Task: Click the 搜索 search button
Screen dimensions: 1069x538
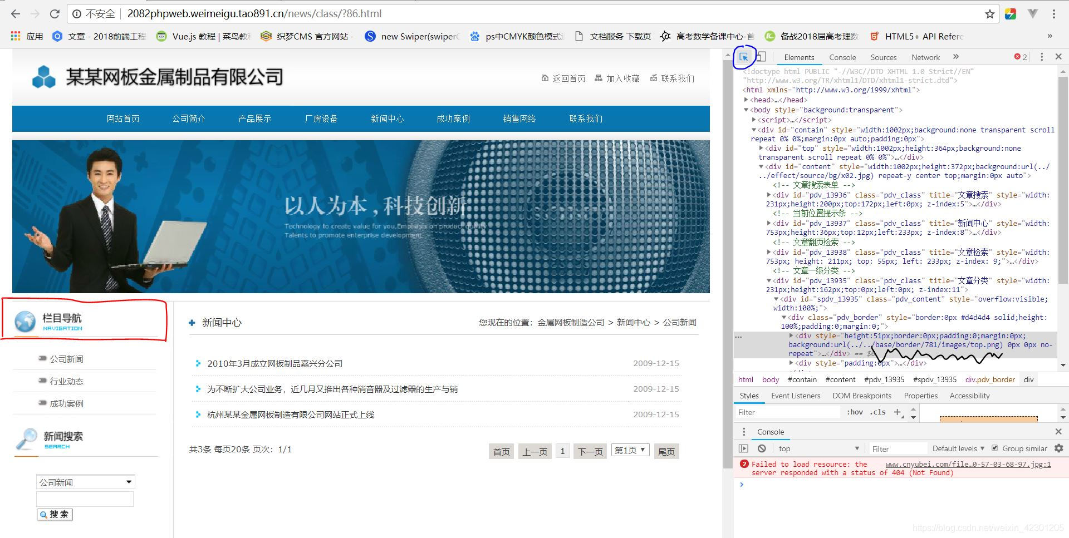Action: 55,514
